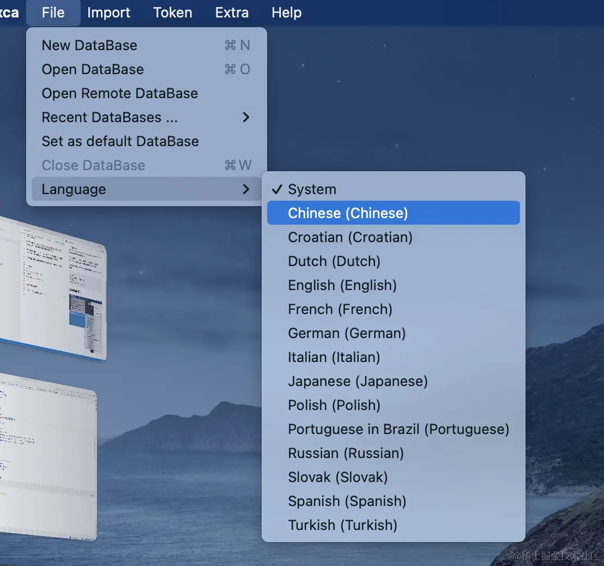Choose New DataBase
Viewport: 604px width, 566px height.
[x=147, y=45]
